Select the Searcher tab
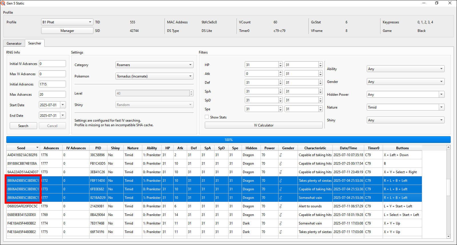Viewport: 457px width, 245px height. (35, 43)
